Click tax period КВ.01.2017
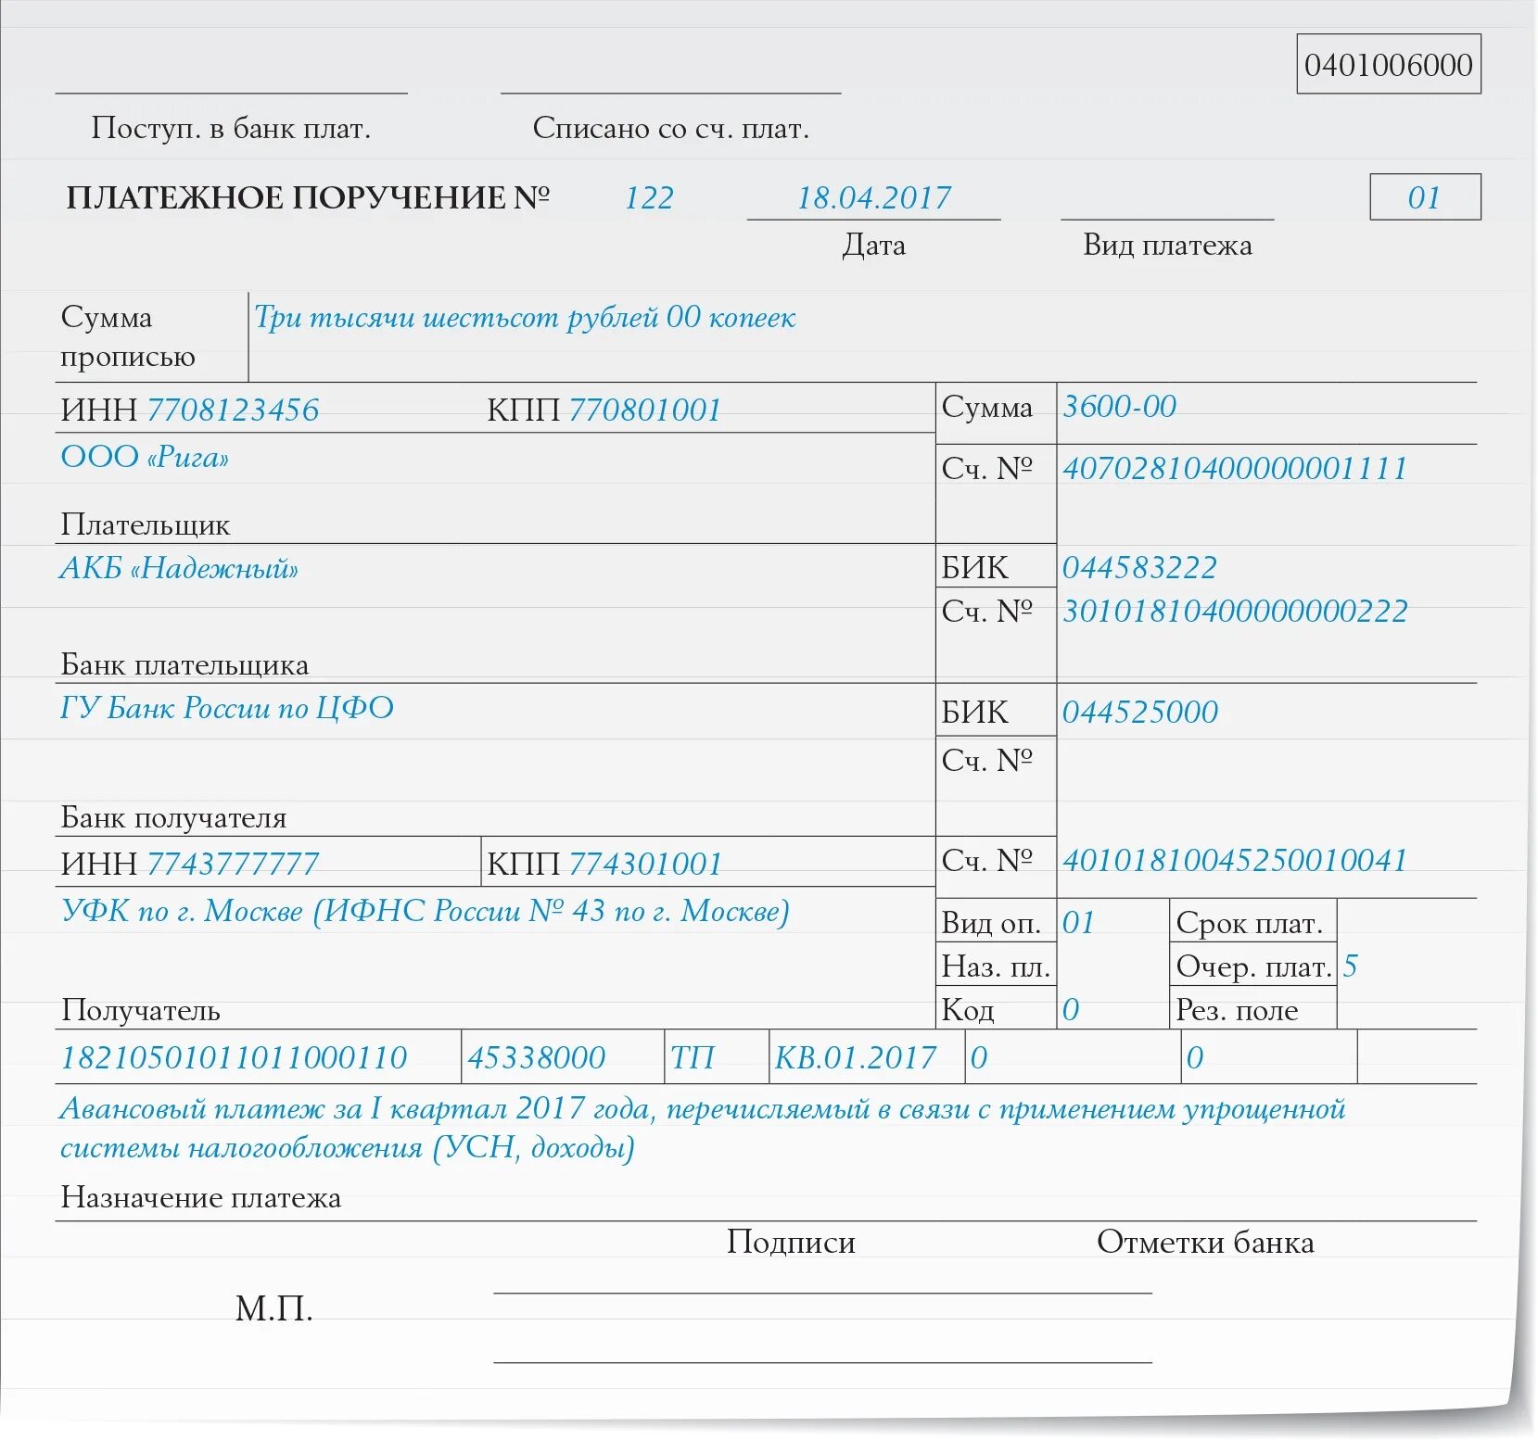1538x1440 pixels. (855, 1057)
